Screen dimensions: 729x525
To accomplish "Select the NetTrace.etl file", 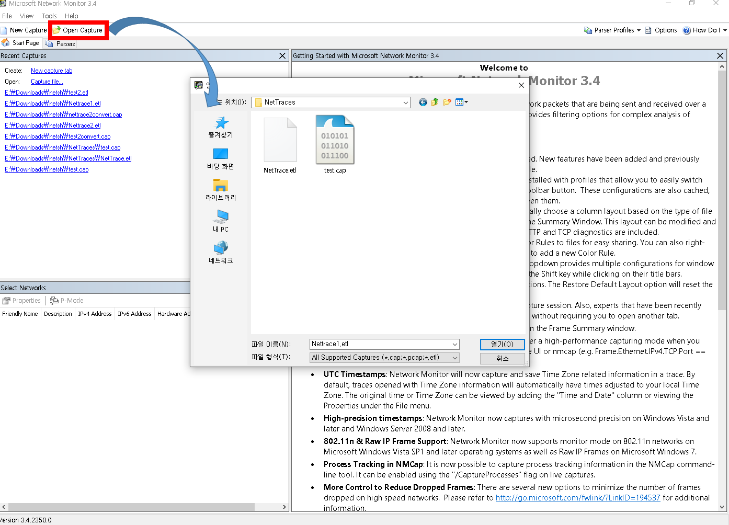I will coord(280,145).
